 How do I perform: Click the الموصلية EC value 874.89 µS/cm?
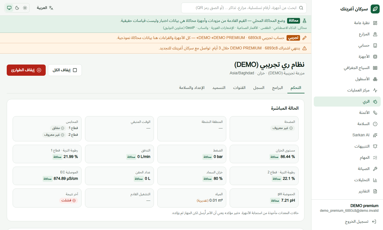coord(66,179)
